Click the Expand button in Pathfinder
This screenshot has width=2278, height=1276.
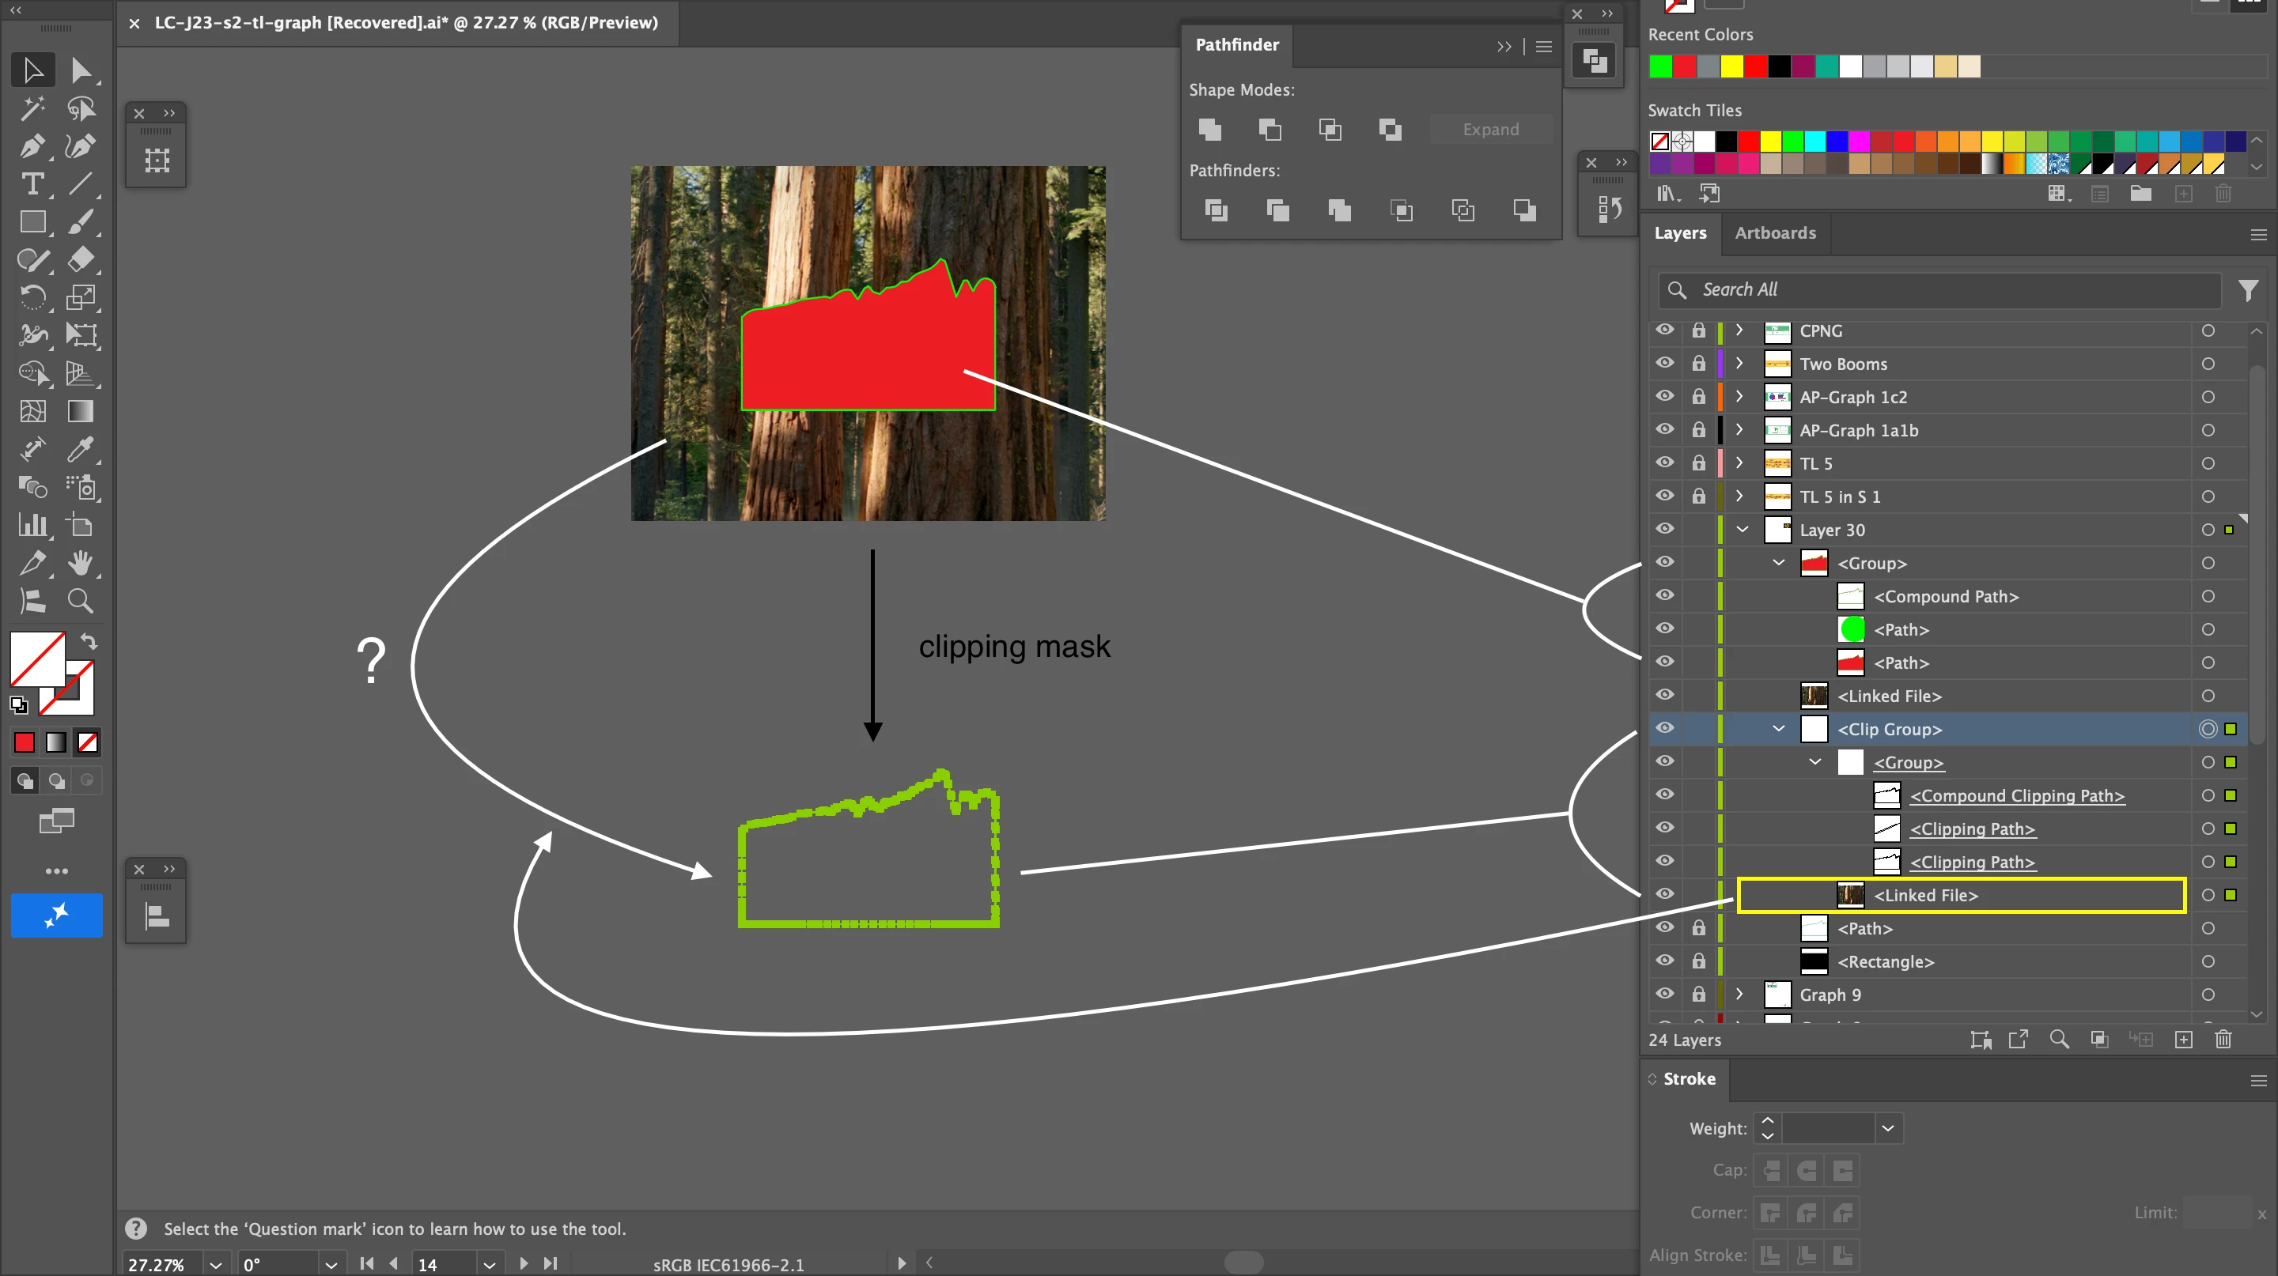click(1490, 129)
